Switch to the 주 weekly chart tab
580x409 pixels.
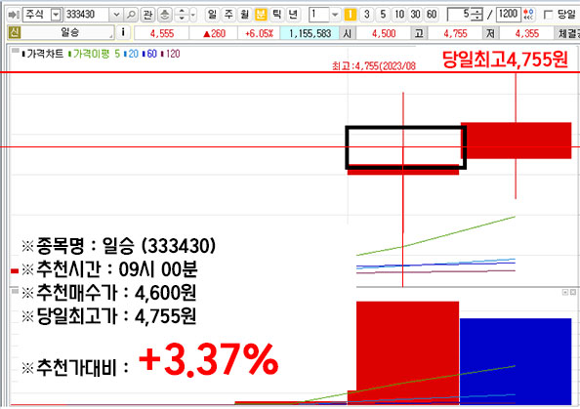(228, 15)
